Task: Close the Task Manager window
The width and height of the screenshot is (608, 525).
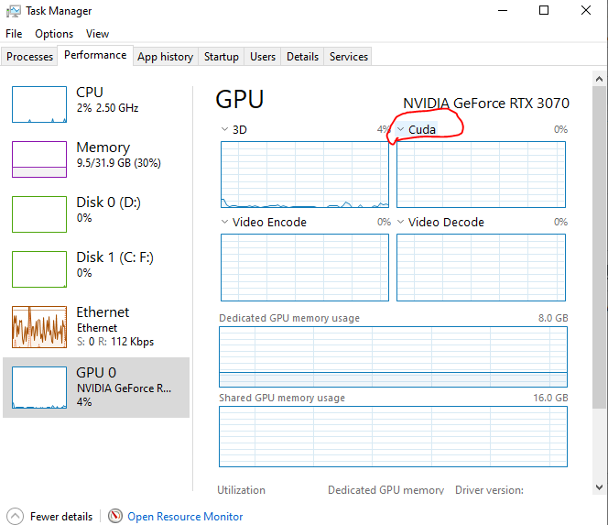Action: (x=586, y=10)
